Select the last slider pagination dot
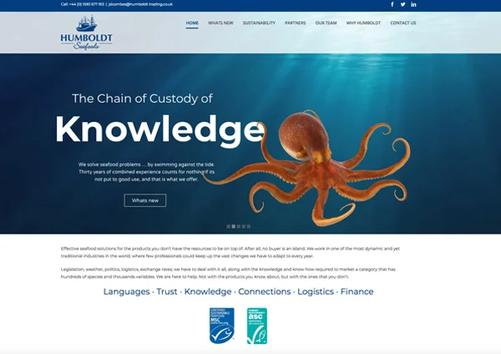This screenshot has height=354, width=501. click(x=249, y=226)
